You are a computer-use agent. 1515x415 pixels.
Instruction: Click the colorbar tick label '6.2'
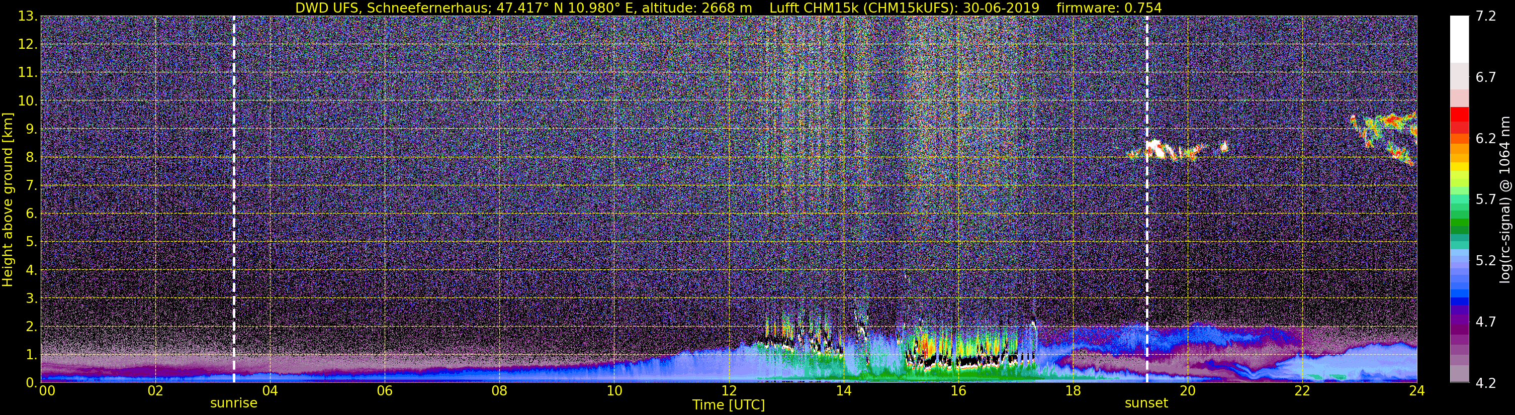pos(1486,139)
